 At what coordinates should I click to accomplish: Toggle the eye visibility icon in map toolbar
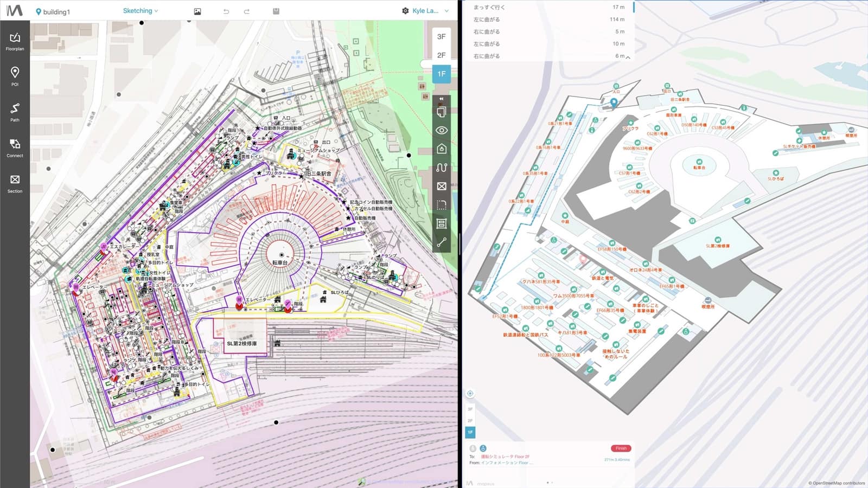[442, 130]
